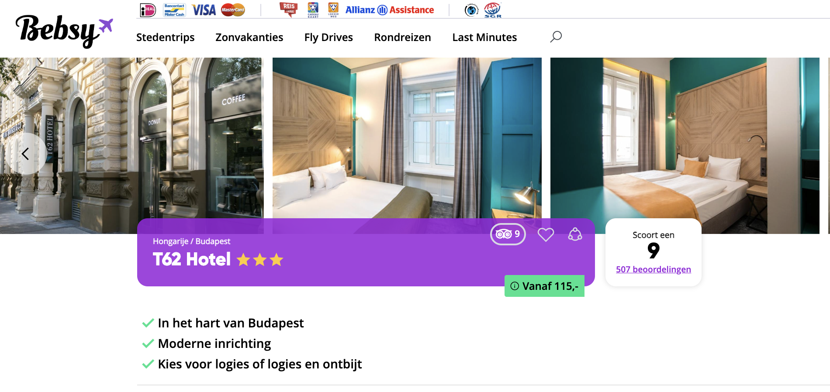Viewport: 830px width, 392px height.
Task: Open the TripAdvisor rating badge
Action: coord(508,234)
